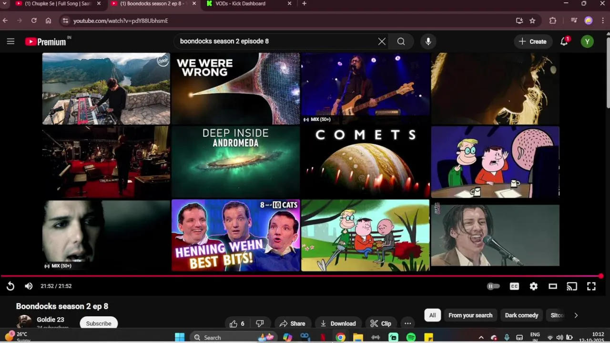
Task: Open player settings gear
Action: (x=534, y=286)
